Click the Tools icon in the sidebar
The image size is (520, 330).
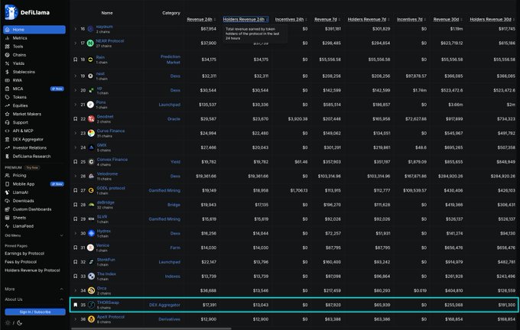(x=8, y=47)
